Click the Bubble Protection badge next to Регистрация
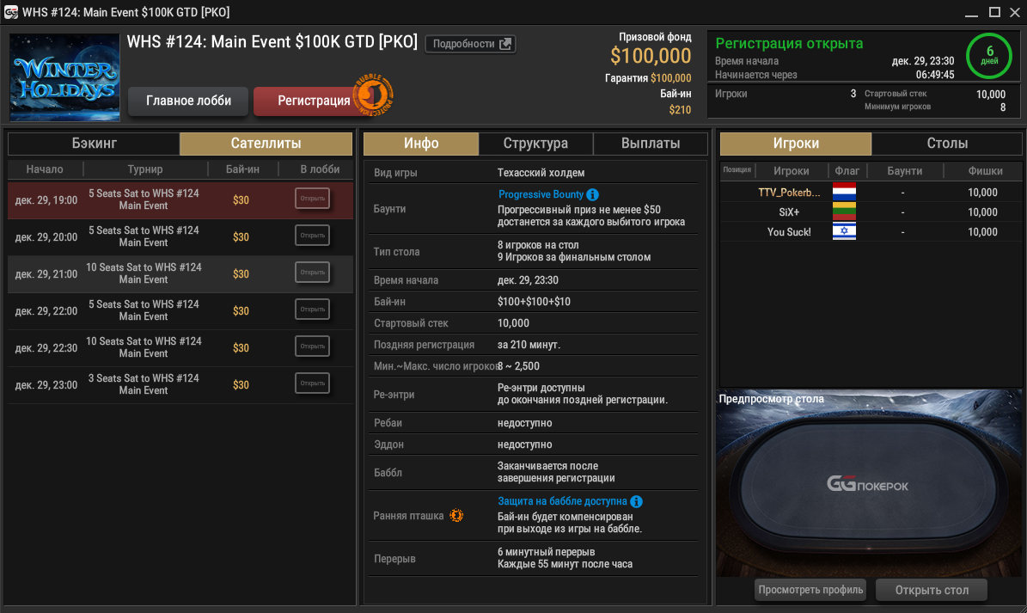 pyautogui.click(x=371, y=95)
